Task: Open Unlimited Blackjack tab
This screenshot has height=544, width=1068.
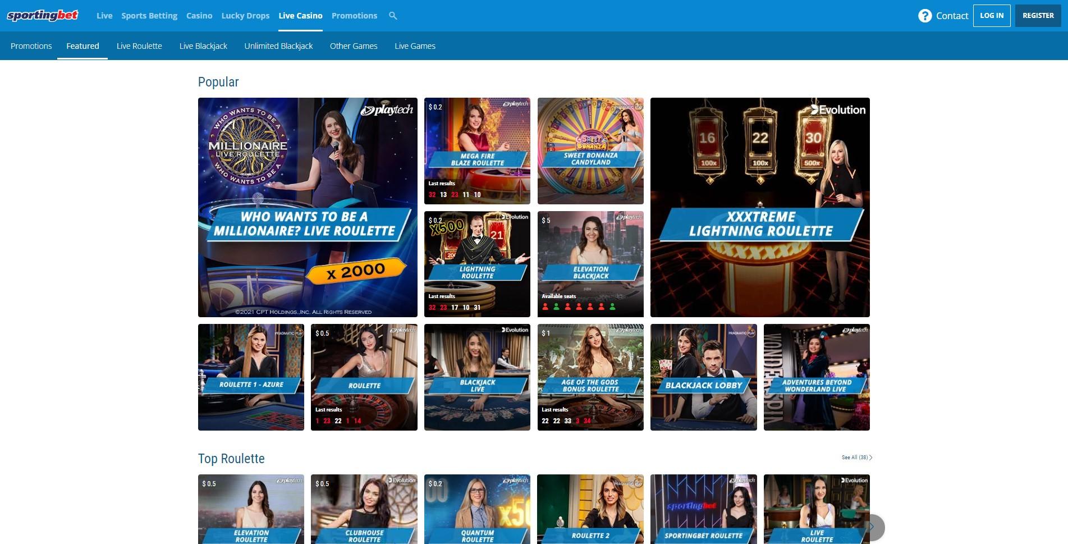Action: point(278,46)
